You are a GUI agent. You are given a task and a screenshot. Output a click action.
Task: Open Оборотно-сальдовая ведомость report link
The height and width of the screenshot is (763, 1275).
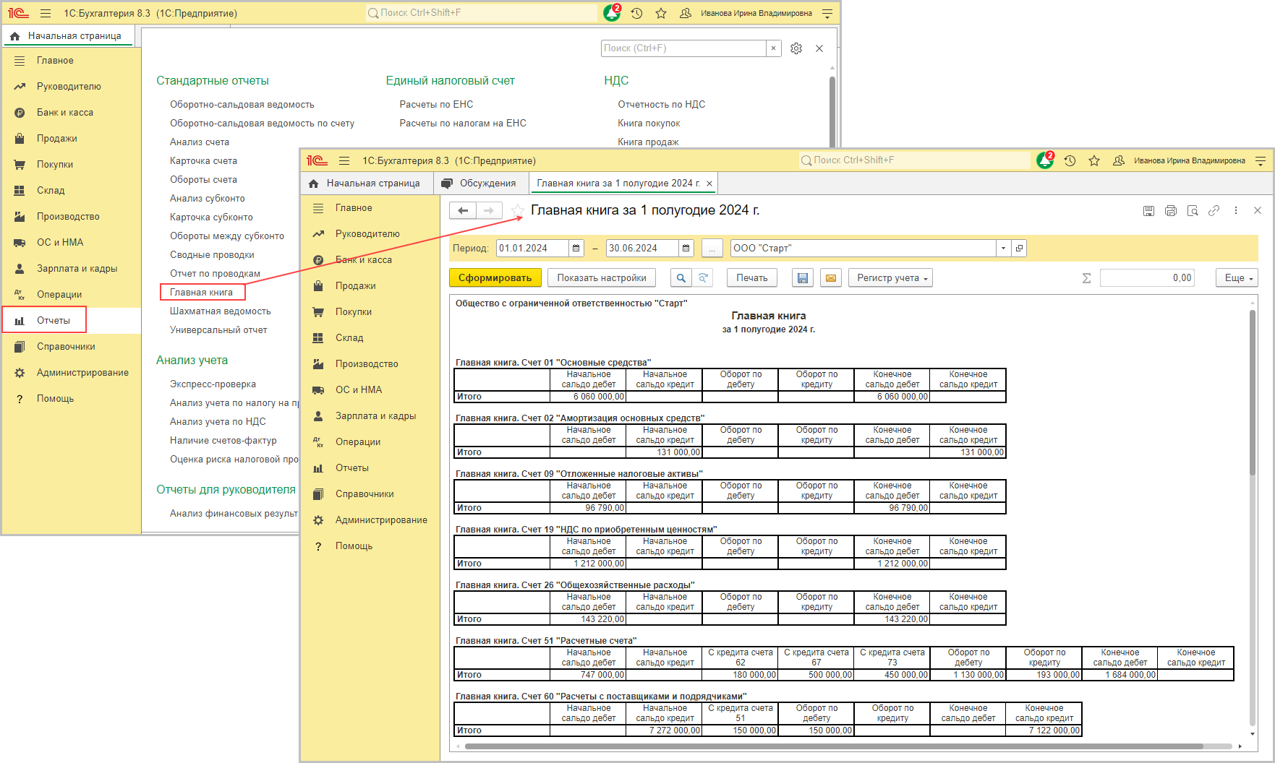pos(242,105)
